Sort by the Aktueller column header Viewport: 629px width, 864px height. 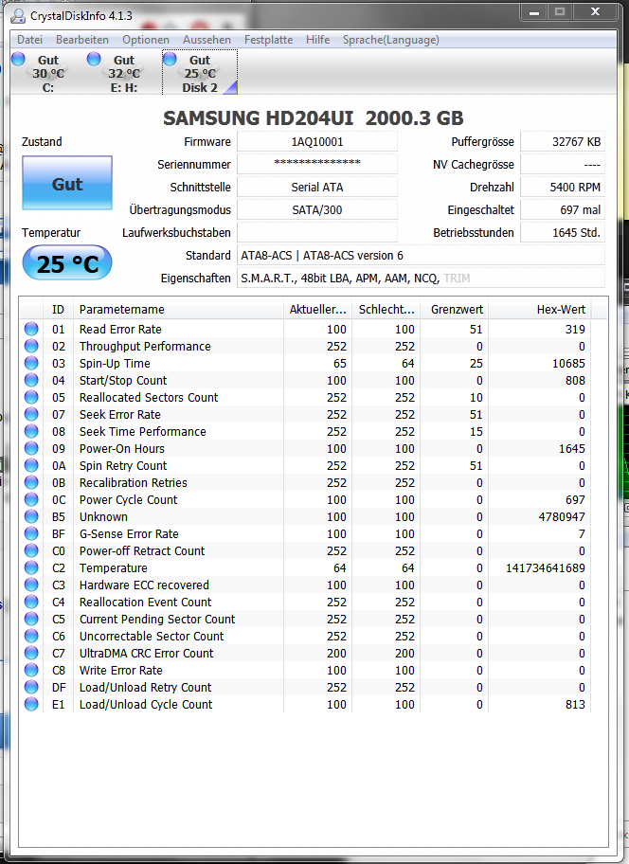click(317, 310)
